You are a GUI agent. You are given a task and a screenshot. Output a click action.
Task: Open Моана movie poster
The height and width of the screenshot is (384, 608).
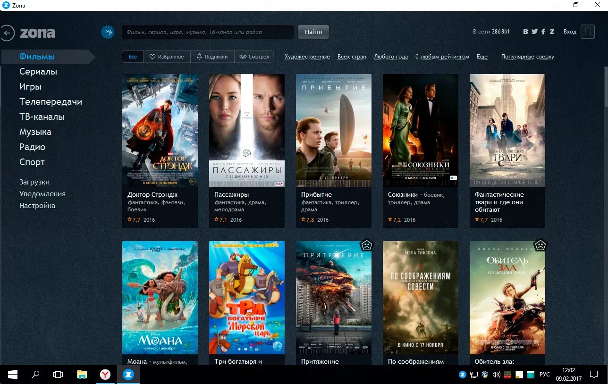[160, 298]
